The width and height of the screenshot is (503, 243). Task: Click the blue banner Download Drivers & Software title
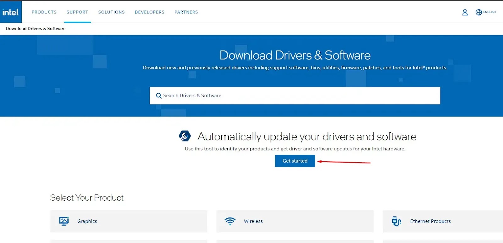tap(295, 55)
